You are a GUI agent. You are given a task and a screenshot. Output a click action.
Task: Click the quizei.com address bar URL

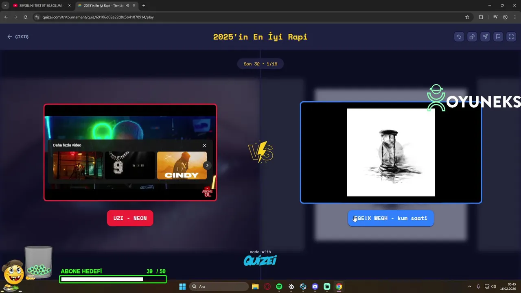point(98,17)
